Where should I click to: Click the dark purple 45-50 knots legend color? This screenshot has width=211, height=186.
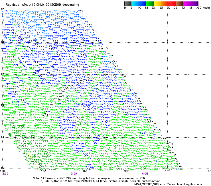point(194,3)
